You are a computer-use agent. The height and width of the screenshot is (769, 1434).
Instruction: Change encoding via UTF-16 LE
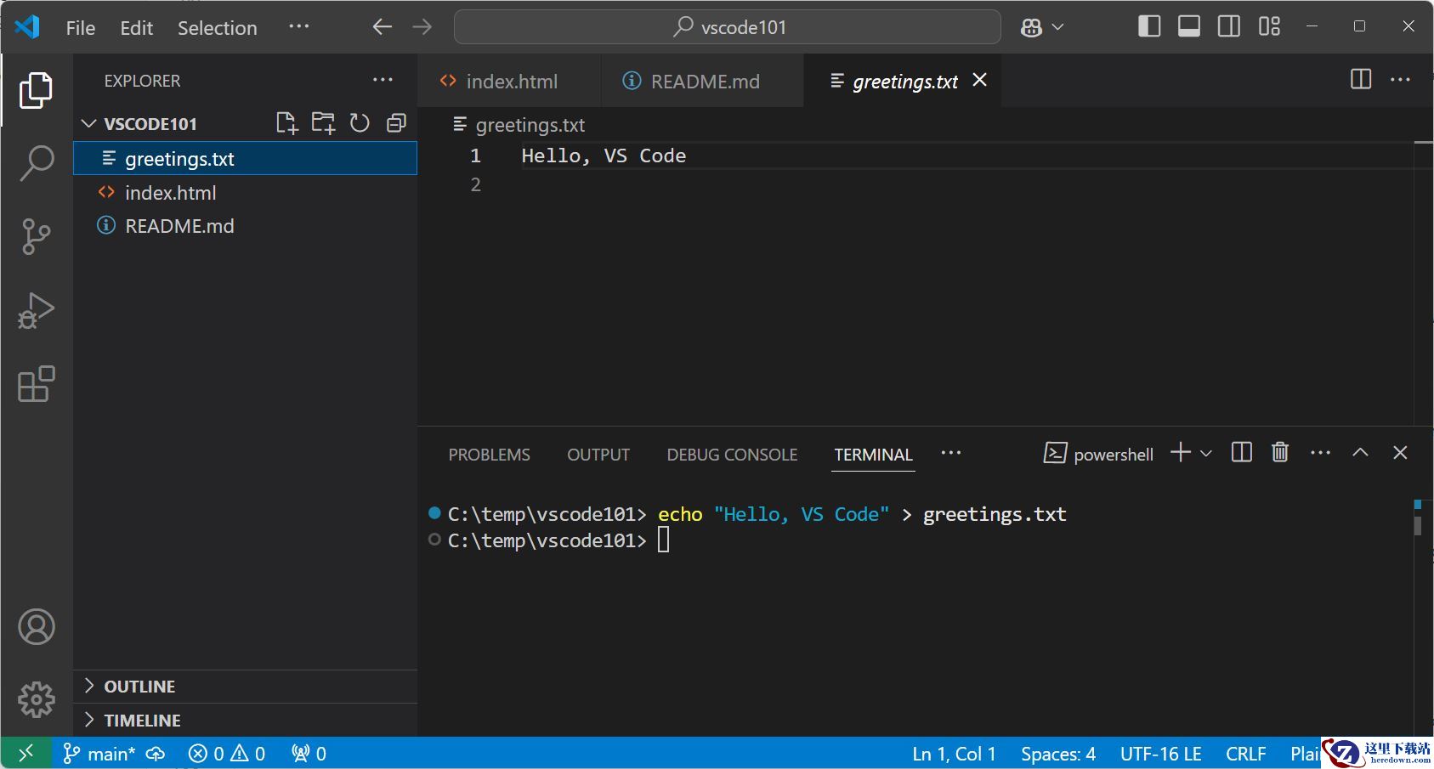(x=1160, y=754)
